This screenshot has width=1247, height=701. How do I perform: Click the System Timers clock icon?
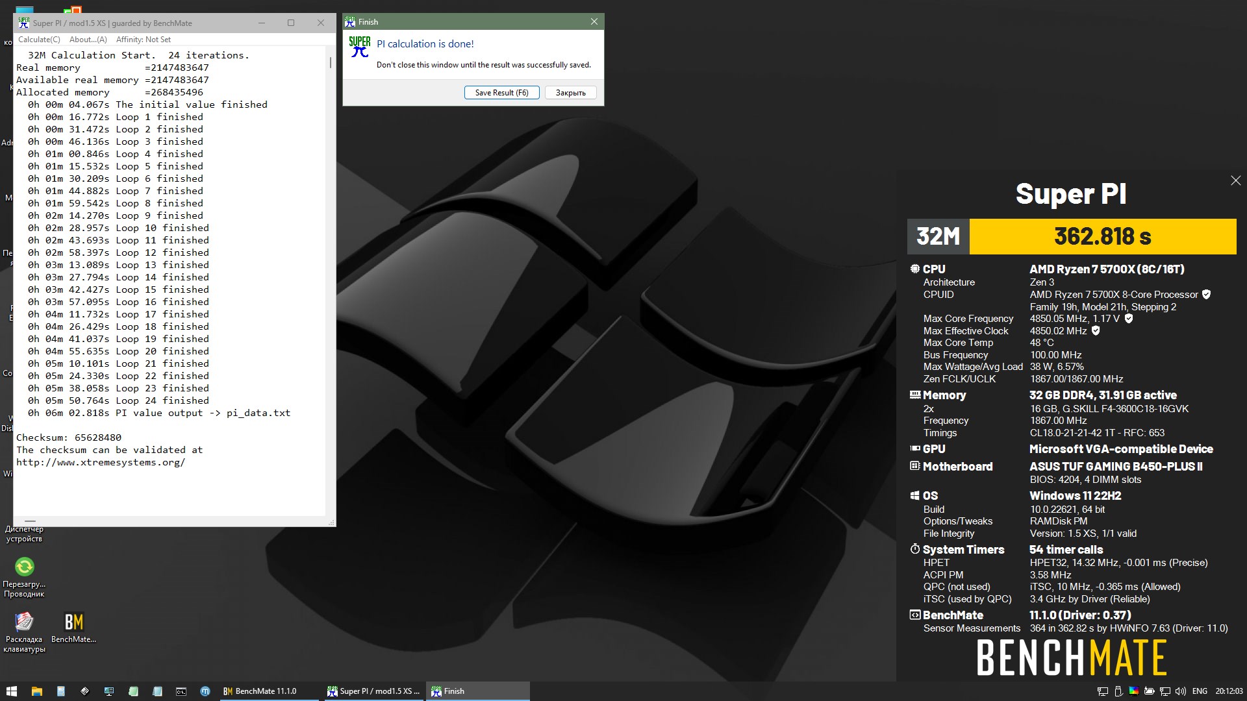click(914, 549)
